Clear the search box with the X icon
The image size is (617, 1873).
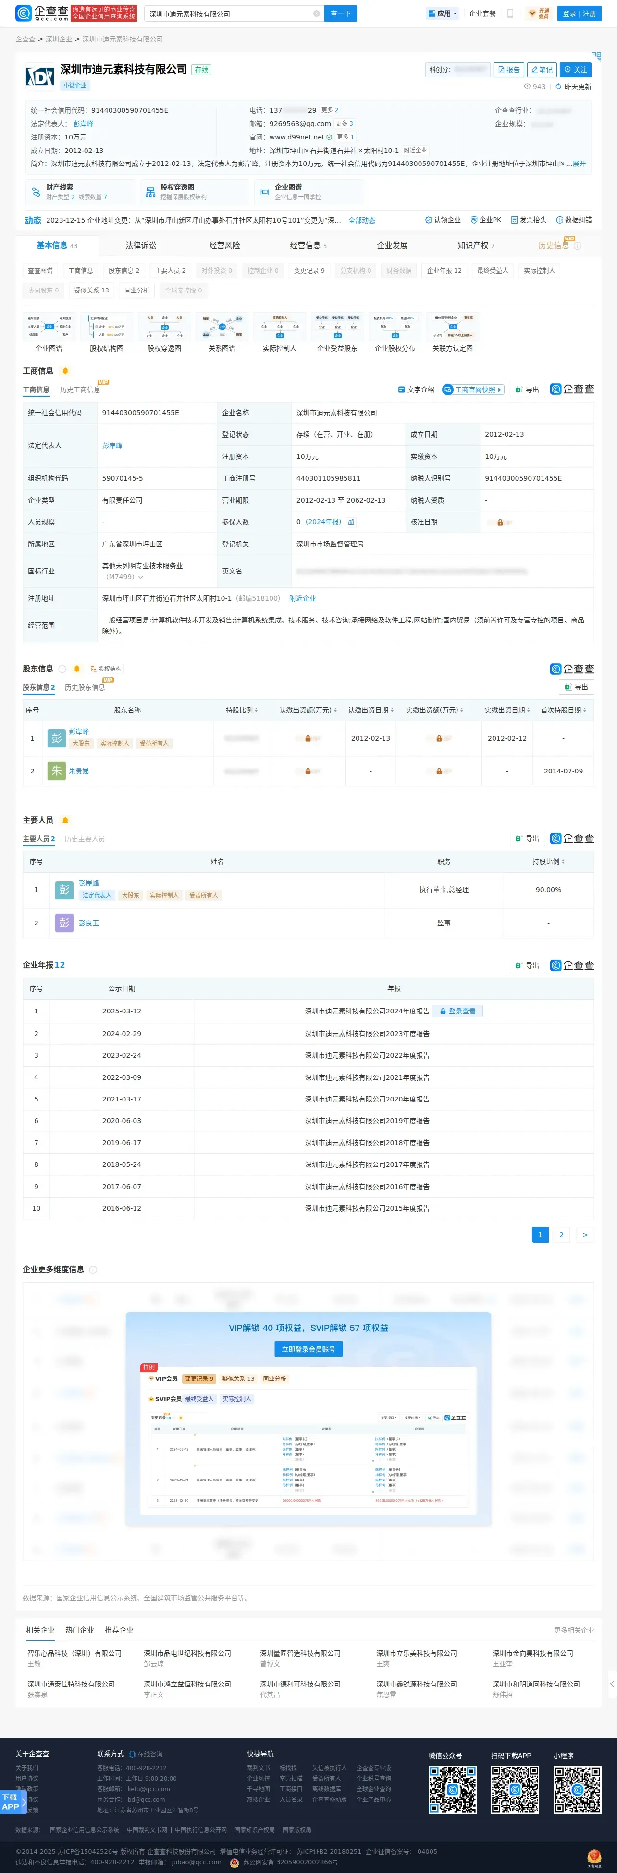[x=316, y=14]
